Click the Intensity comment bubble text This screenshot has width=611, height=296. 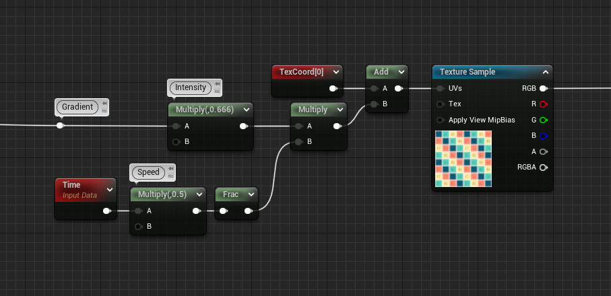pos(190,87)
